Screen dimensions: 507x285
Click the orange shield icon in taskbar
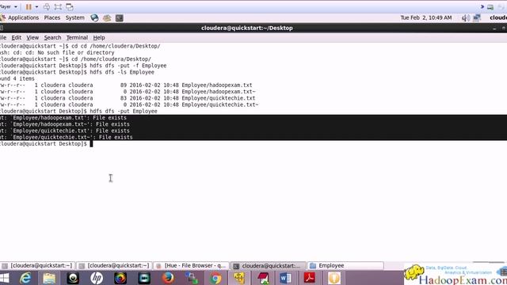click(334, 278)
